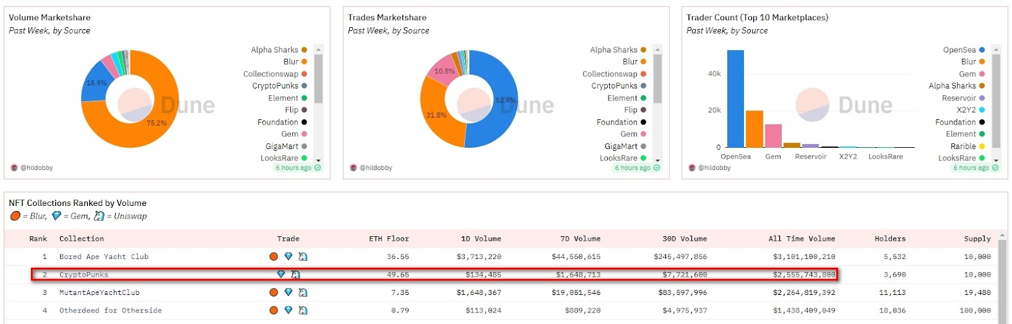The height and width of the screenshot is (324, 1012).
Task: Click the tall blue OpenSea bar in Trader Count
Action: click(x=735, y=98)
